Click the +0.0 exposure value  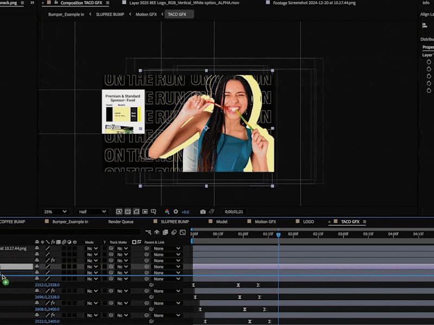pyautogui.click(x=185, y=212)
